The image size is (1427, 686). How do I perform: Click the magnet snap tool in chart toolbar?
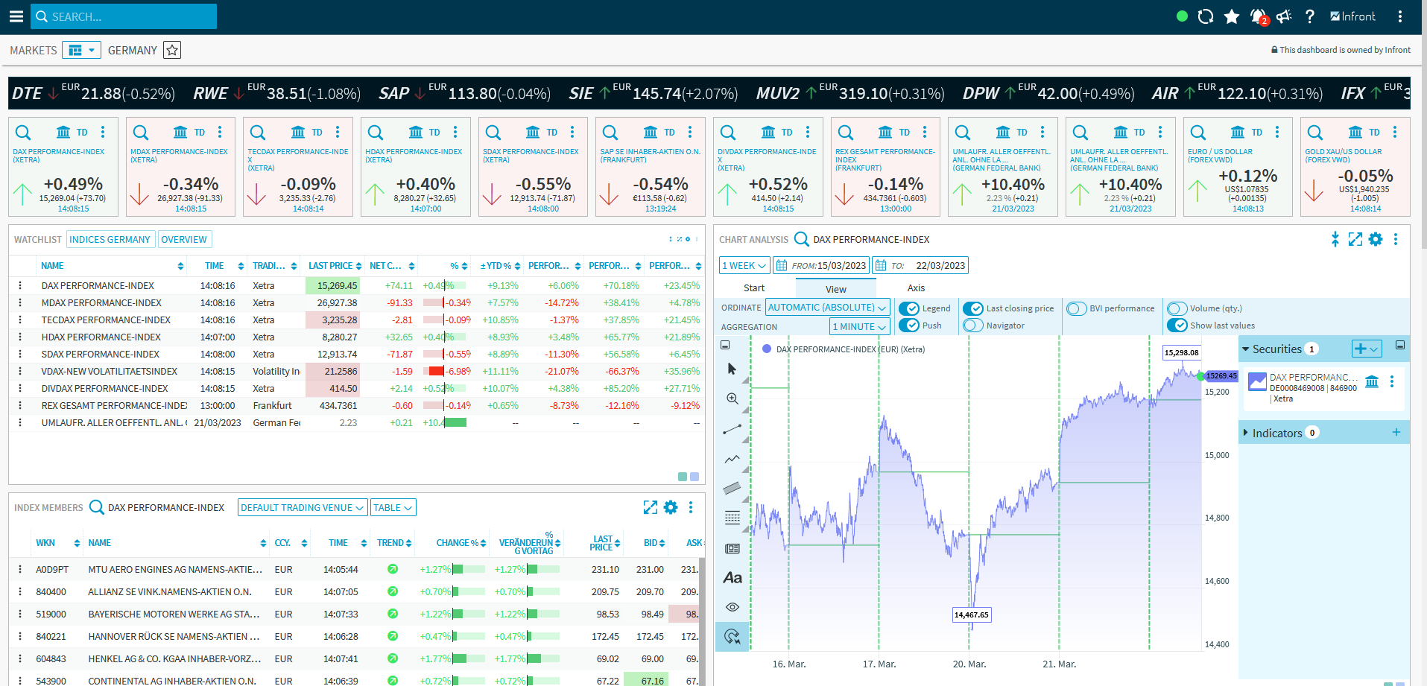(x=733, y=637)
